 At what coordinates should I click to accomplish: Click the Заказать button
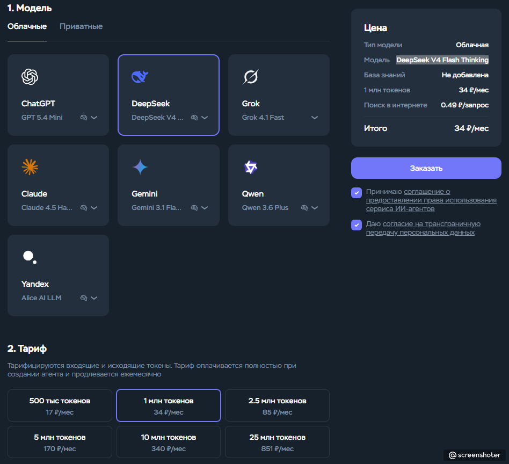tap(426, 168)
